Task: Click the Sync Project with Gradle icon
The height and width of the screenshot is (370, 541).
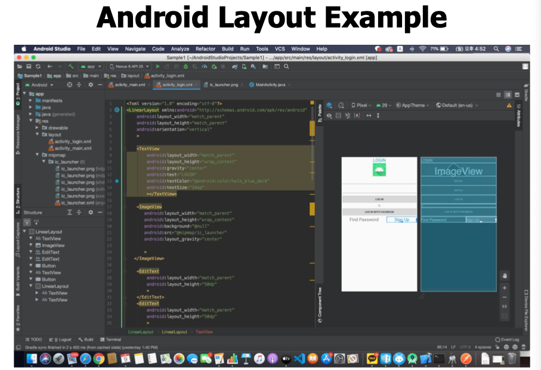Action: pos(234,66)
